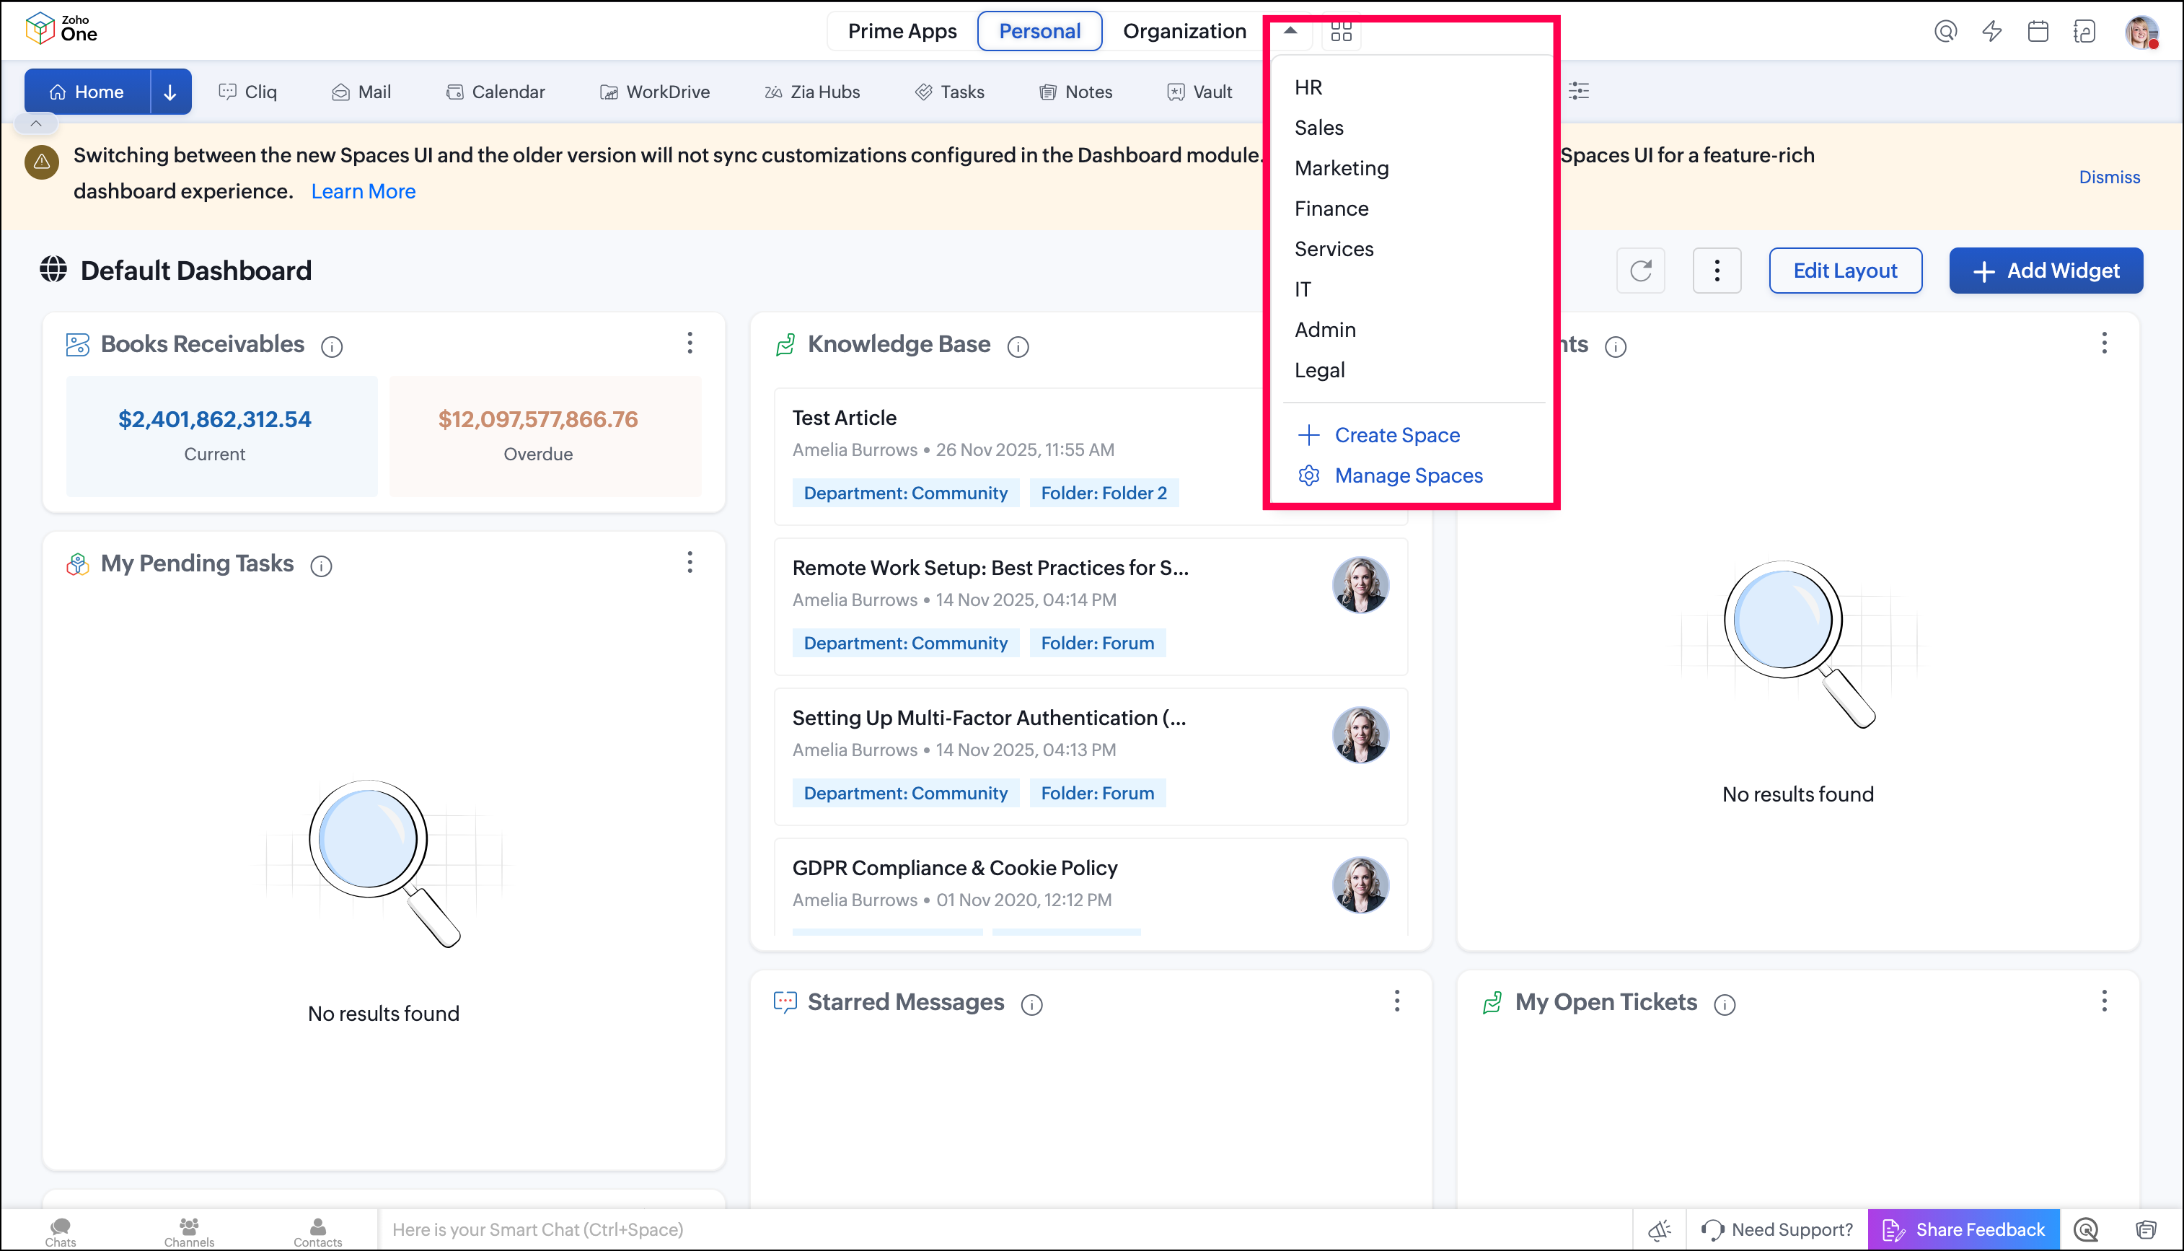Open GDPR Compliance & Cookie Policy article
The image size is (2184, 1251).
point(955,869)
